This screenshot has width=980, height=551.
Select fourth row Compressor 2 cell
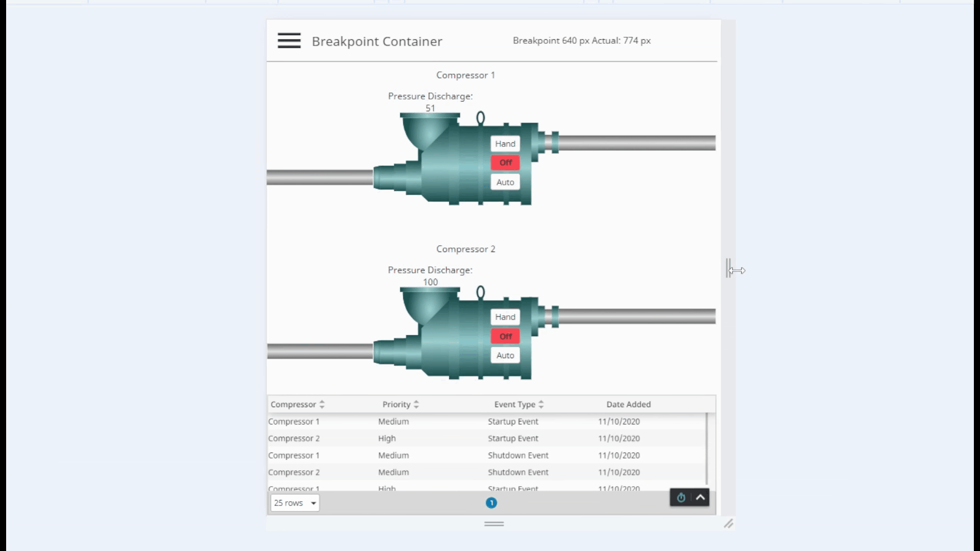[294, 472]
